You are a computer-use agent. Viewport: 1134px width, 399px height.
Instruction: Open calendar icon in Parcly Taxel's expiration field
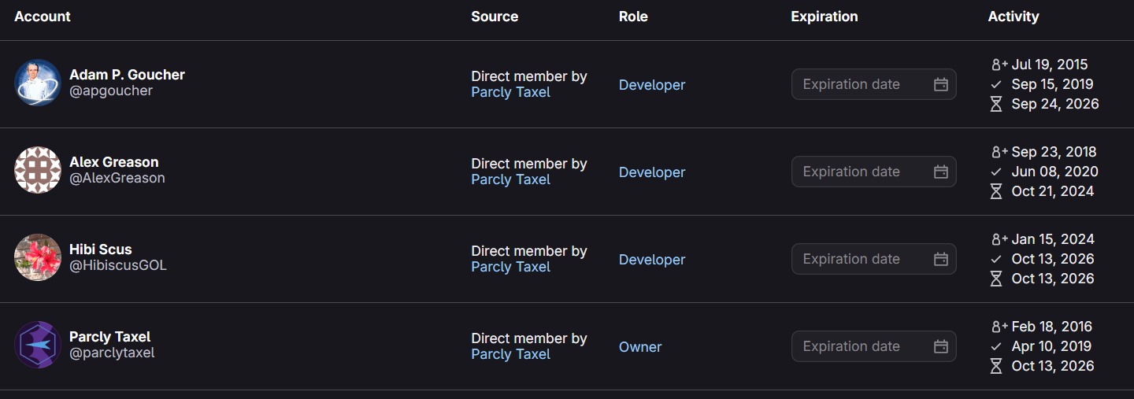click(940, 346)
